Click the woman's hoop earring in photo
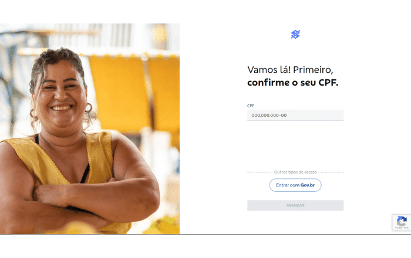This screenshot has height=258, width=411. pos(89,108)
